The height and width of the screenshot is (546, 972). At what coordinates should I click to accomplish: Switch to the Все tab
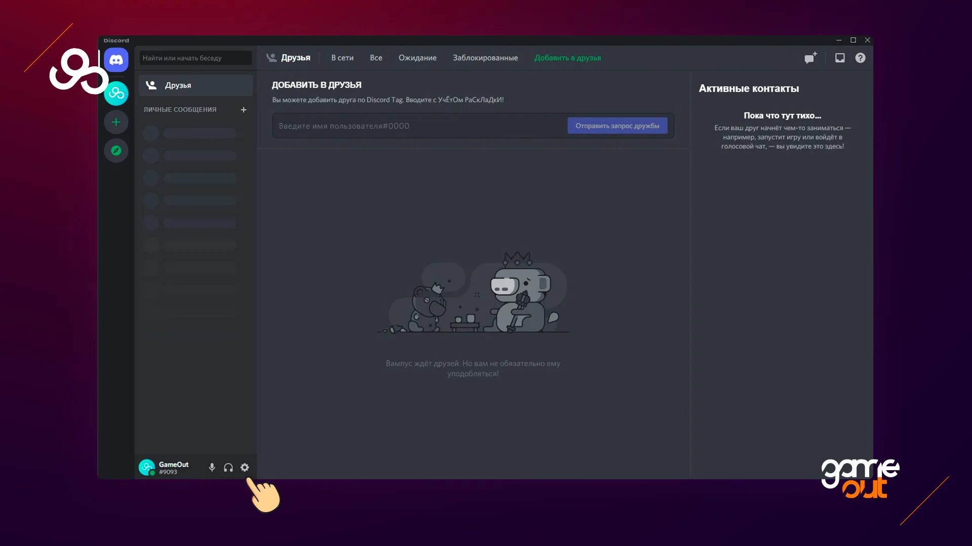pos(376,58)
